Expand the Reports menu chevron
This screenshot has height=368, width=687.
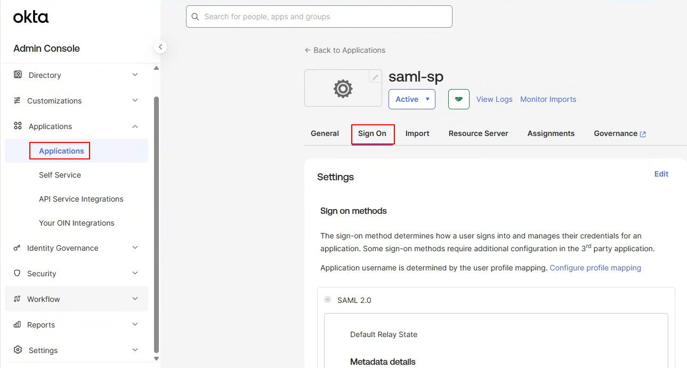(x=135, y=324)
